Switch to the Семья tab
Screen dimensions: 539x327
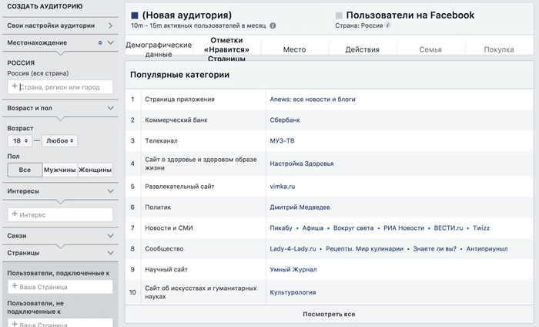[430, 49]
